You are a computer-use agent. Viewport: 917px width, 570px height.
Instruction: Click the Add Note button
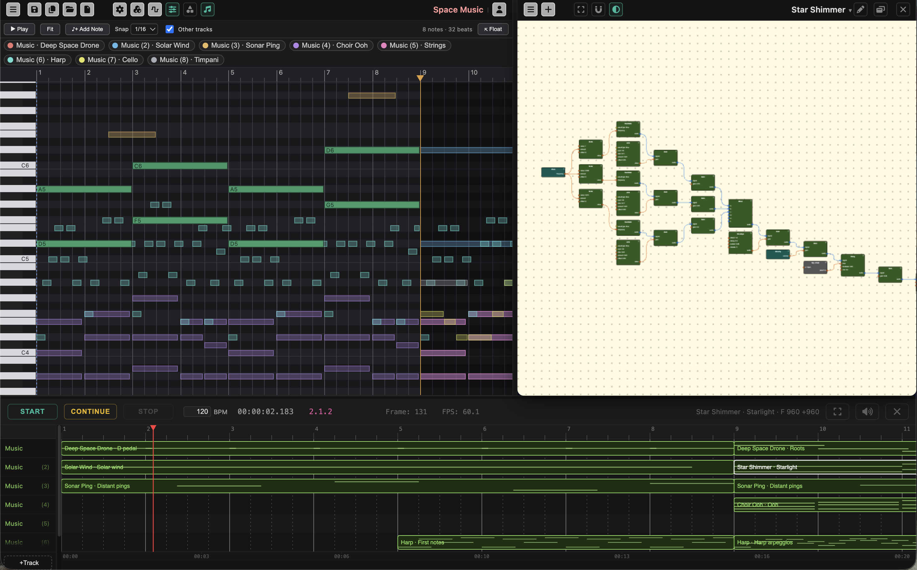[87, 29]
